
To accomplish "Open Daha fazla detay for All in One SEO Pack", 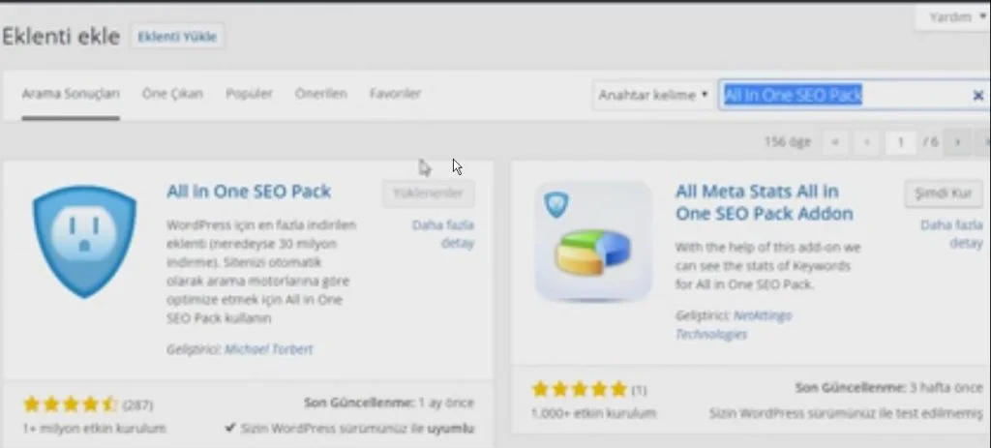I will 443,234.
